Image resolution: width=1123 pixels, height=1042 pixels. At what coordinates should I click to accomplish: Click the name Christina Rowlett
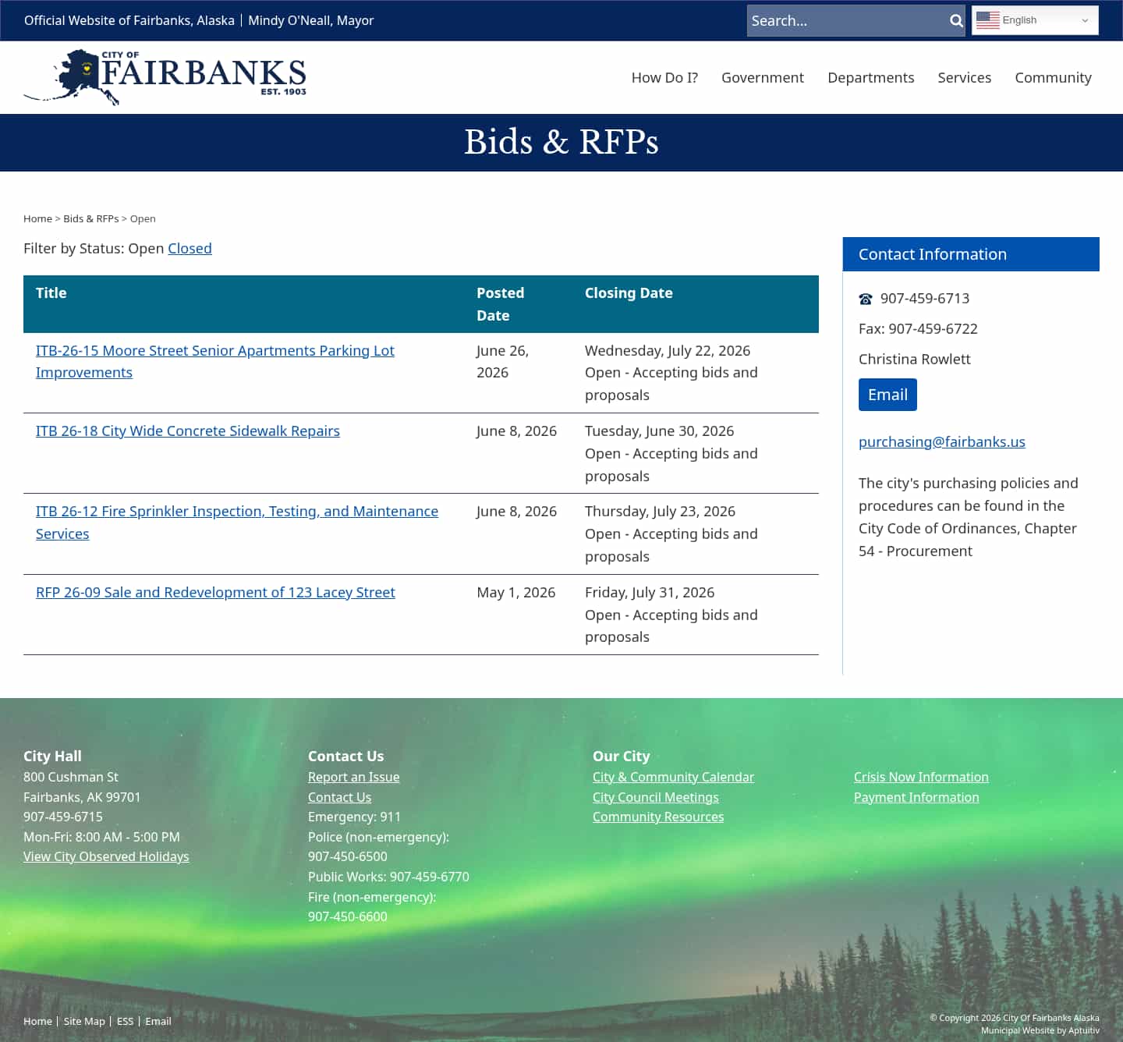click(x=915, y=360)
